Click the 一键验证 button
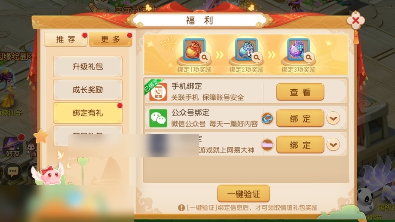 [x=244, y=194]
